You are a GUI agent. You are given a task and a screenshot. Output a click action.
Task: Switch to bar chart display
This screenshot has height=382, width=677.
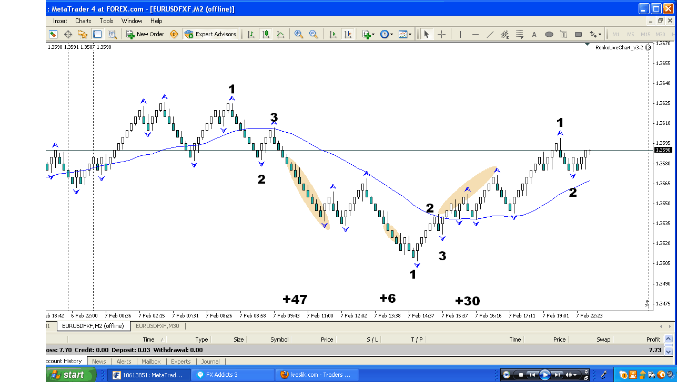[x=251, y=34]
